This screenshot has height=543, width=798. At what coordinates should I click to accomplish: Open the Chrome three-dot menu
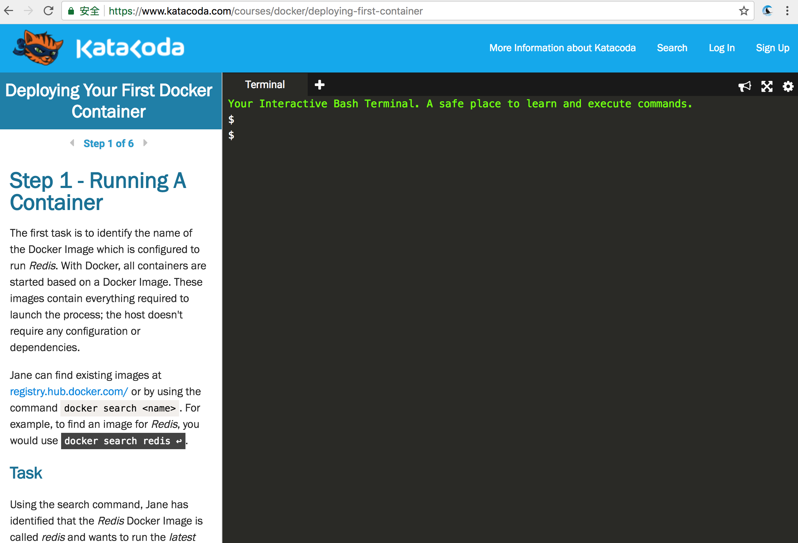787,11
